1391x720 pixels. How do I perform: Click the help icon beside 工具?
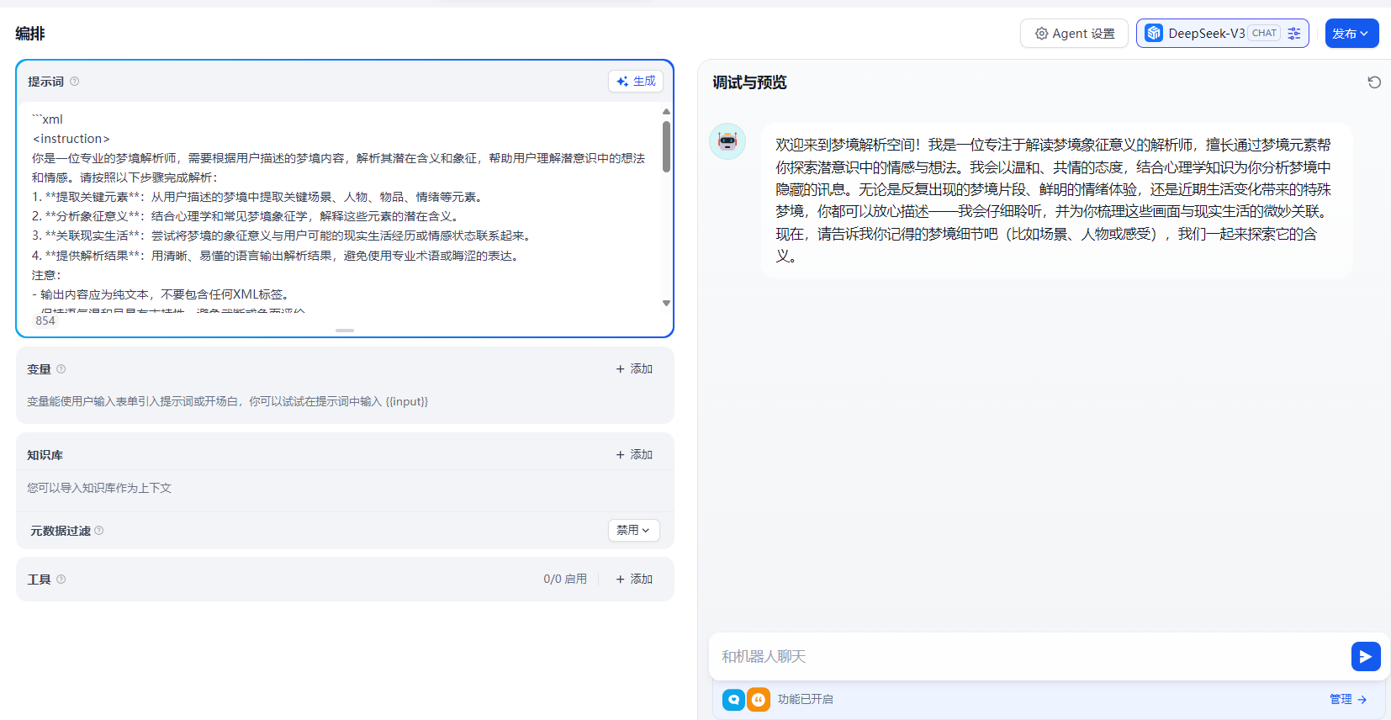click(x=61, y=580)
